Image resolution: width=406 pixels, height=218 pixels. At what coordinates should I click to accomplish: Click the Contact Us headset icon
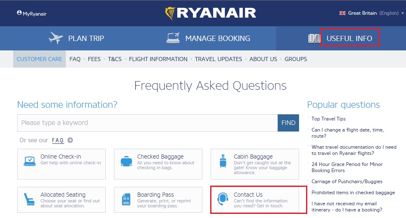pyautogui.click(x=223, y=199)
